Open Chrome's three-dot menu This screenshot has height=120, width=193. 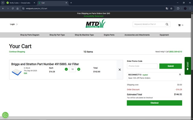pyautogui.click(x=190, y=8)
